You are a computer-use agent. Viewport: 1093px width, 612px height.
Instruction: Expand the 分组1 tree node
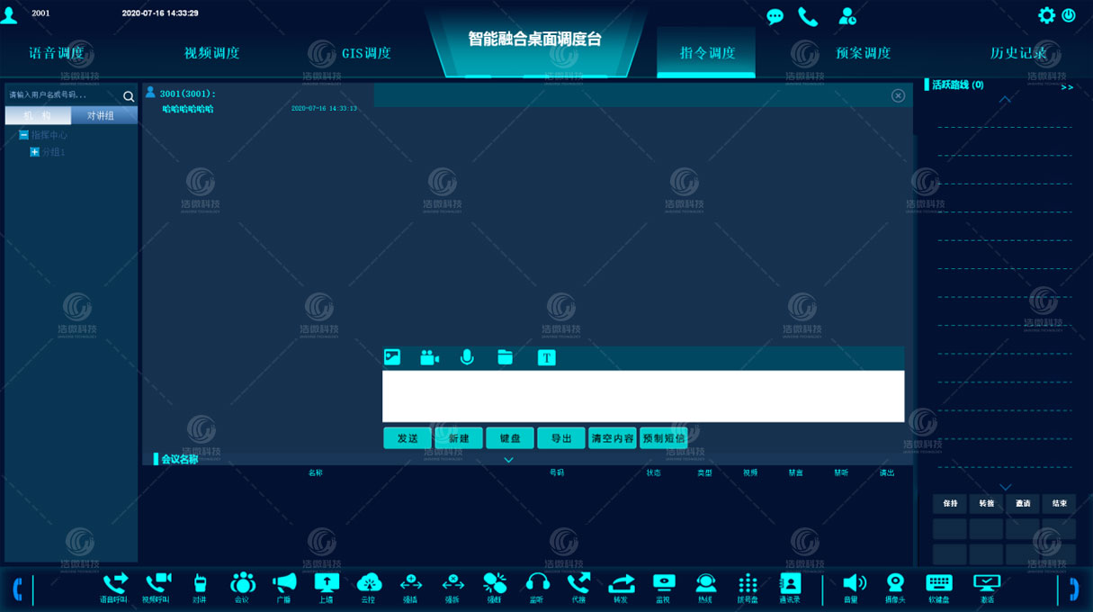pyautogui.click(x=35, y=152)
